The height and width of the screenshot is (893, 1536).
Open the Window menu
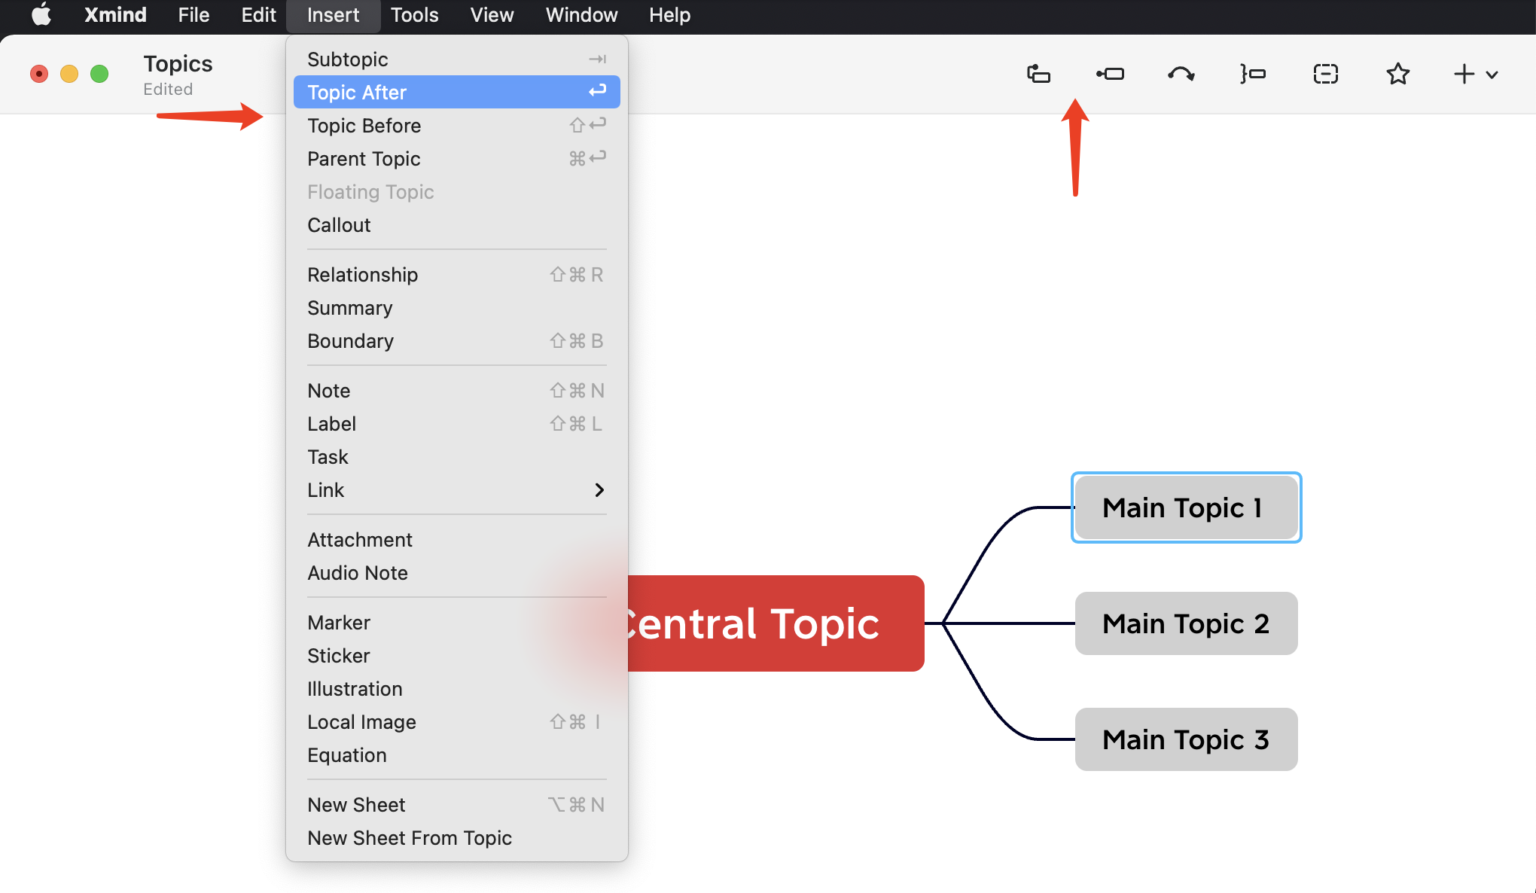pyautogui.click(x=581, y=15)
